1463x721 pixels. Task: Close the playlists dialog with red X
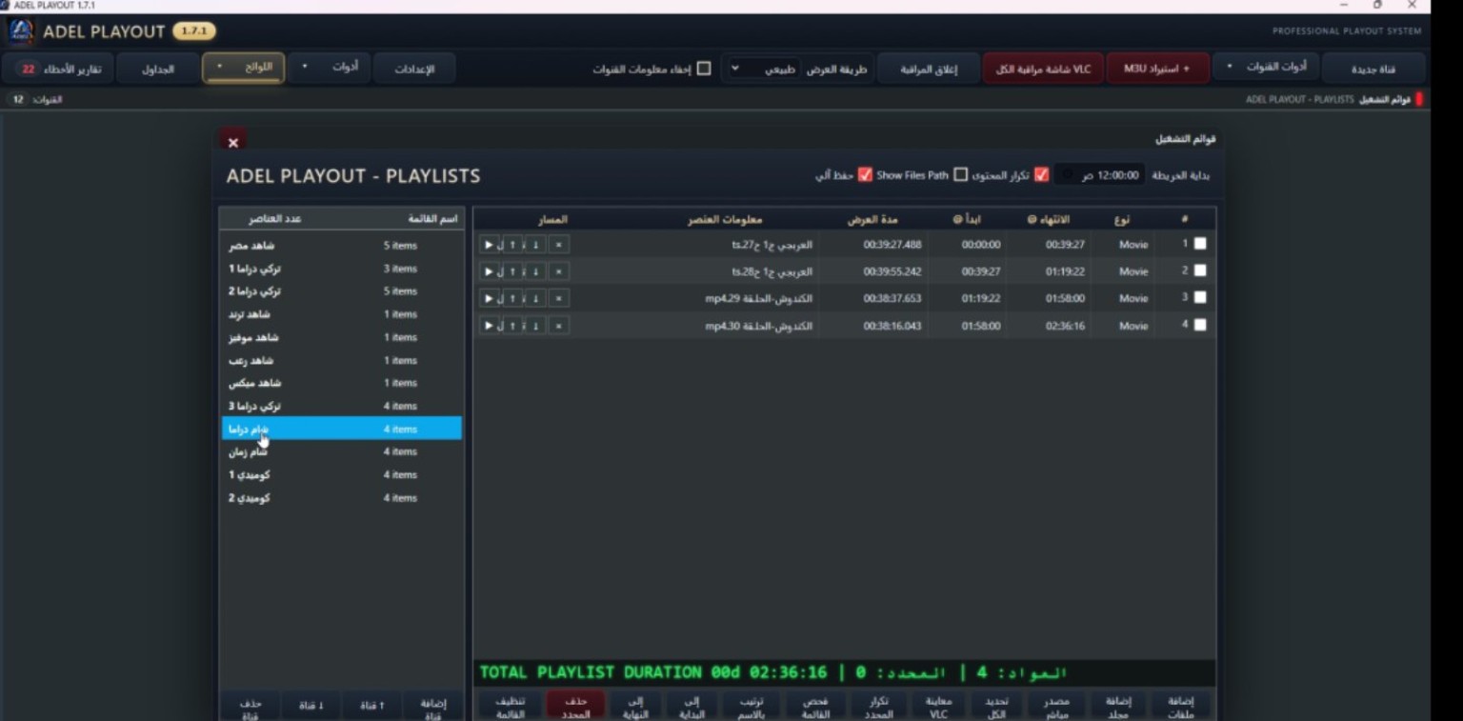pos(233,142)
